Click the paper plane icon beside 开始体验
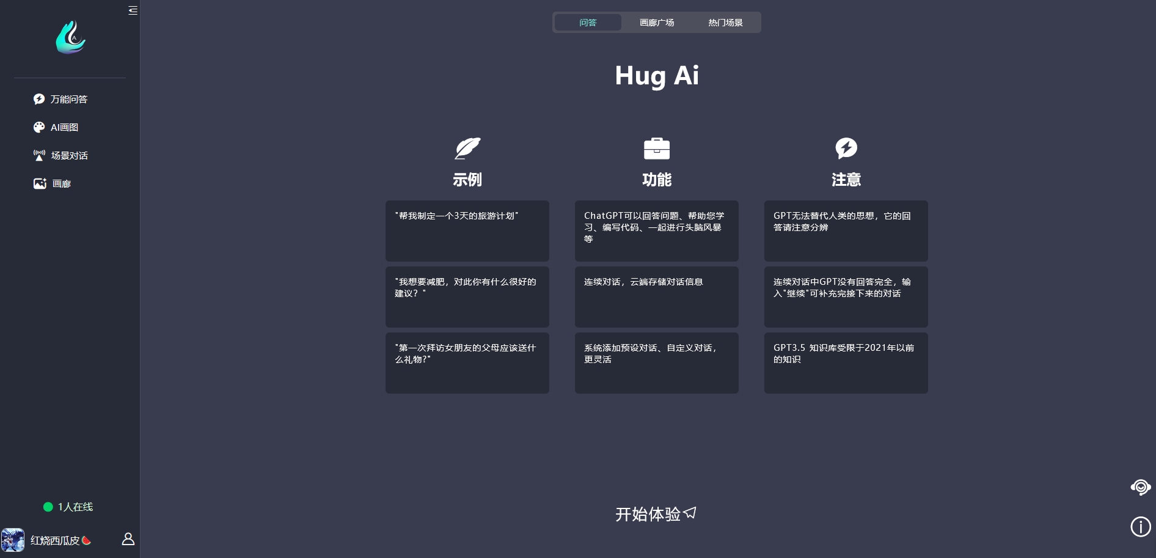1156x558 pixels. [x=690, y=513]
